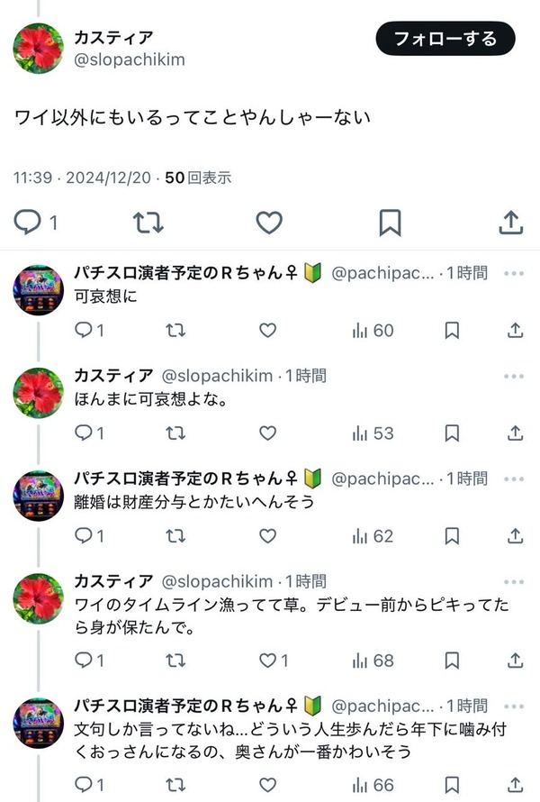Image resolution: width=540 pixels, height=802 pixels.
Task: Reply to the main tweet
Action: [x=29, y=221]
